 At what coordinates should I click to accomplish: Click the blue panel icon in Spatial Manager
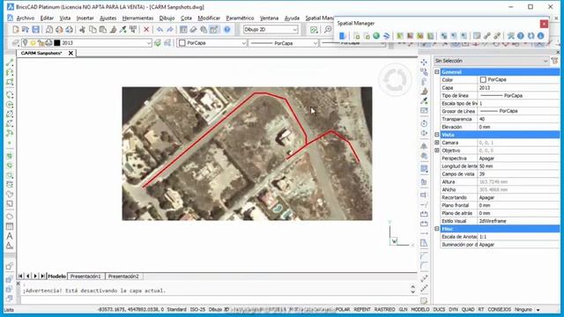pyautogui.click(x=343, y=35)
